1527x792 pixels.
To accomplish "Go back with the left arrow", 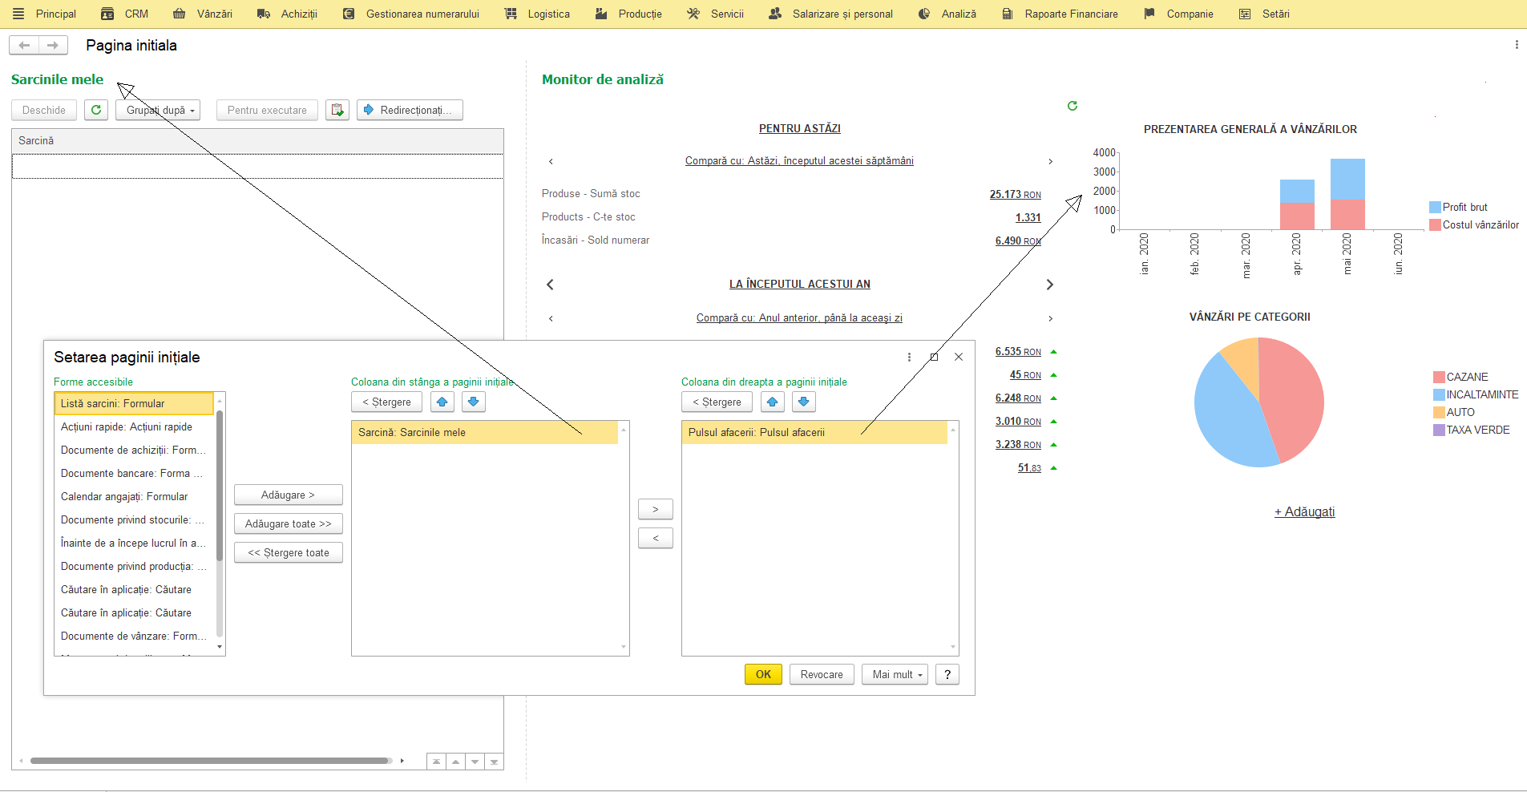I will 24,45.
